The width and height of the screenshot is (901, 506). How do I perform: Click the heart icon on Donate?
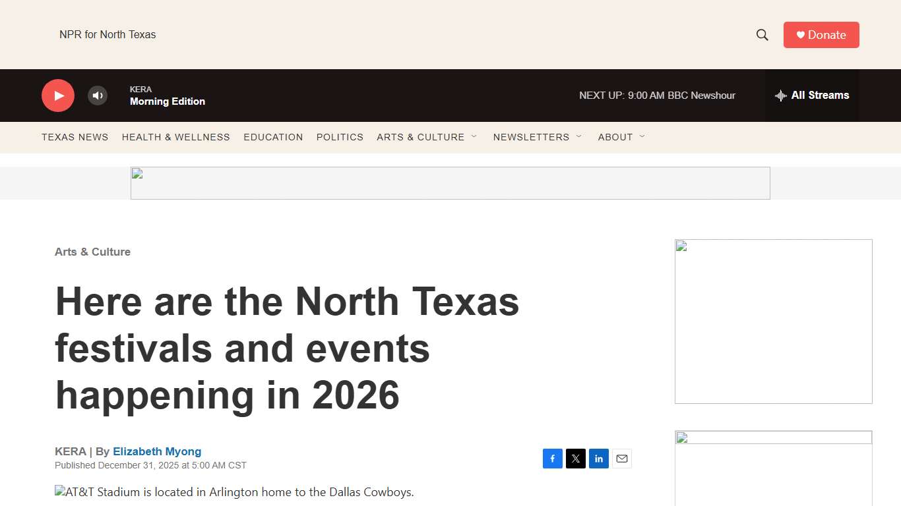coord(799,34)
